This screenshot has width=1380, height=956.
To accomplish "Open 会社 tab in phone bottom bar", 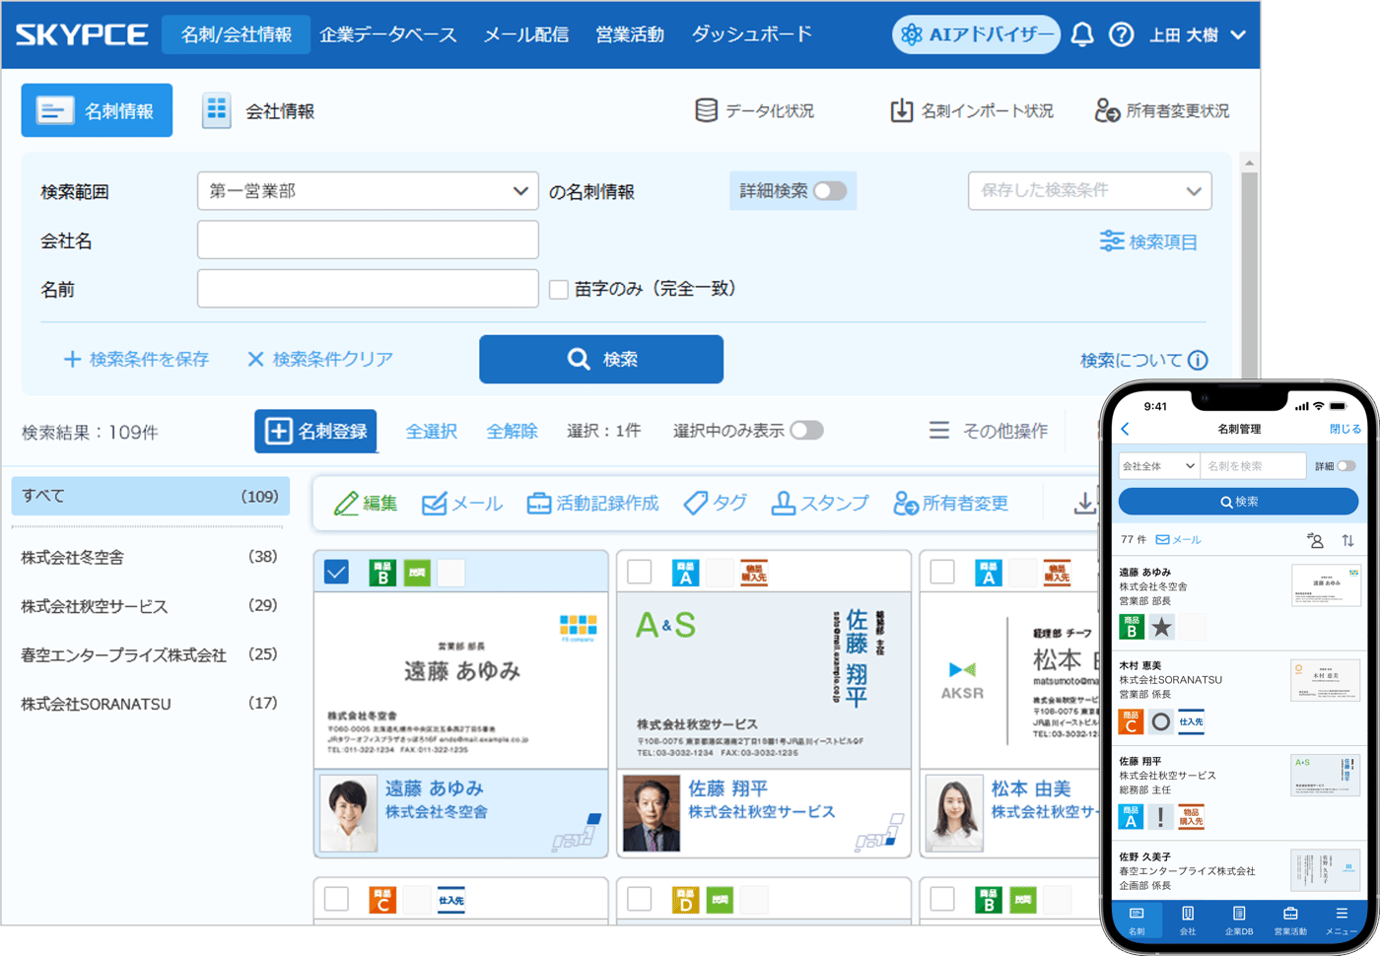I will pyautogui.click(x=1188, y=921).
